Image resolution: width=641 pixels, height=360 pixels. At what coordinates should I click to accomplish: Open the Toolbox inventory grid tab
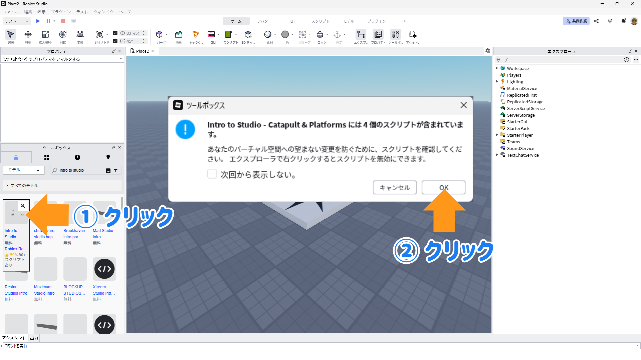[x=47, y=157]
